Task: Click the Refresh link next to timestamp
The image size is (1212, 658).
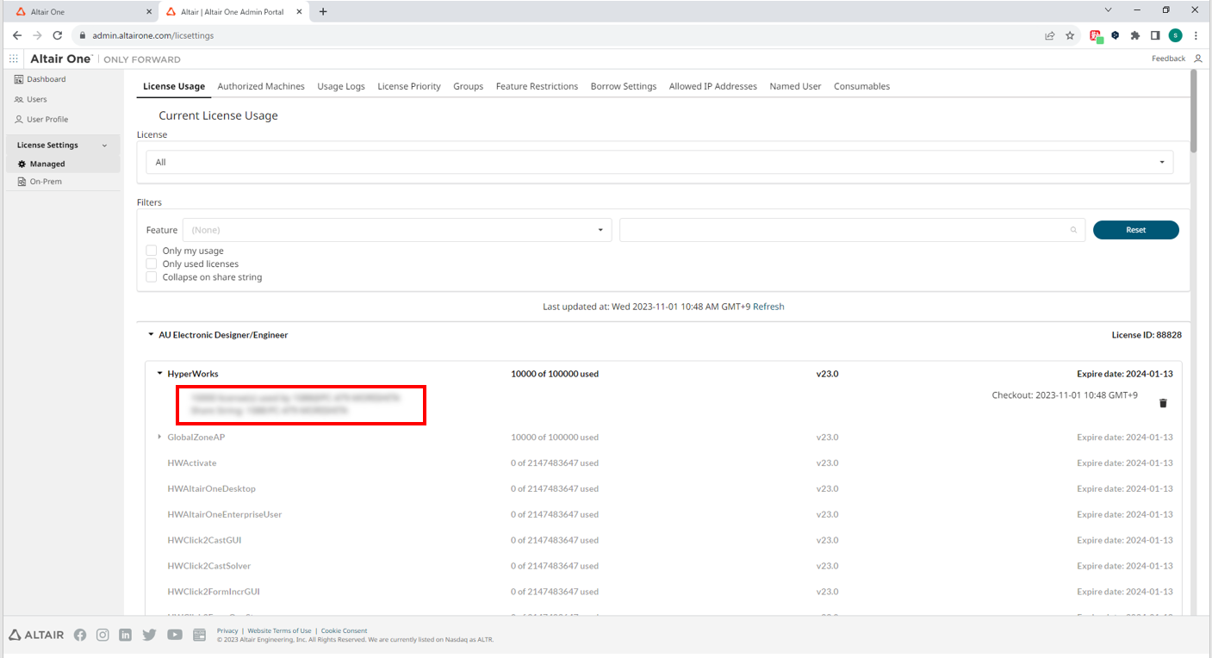Action: (x=768, y=307)
